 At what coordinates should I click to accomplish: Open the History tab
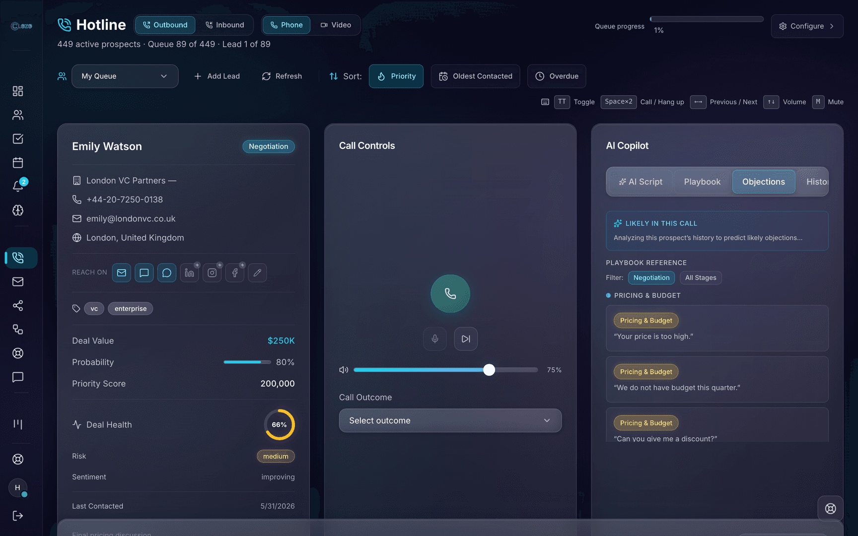coord(814,182)
